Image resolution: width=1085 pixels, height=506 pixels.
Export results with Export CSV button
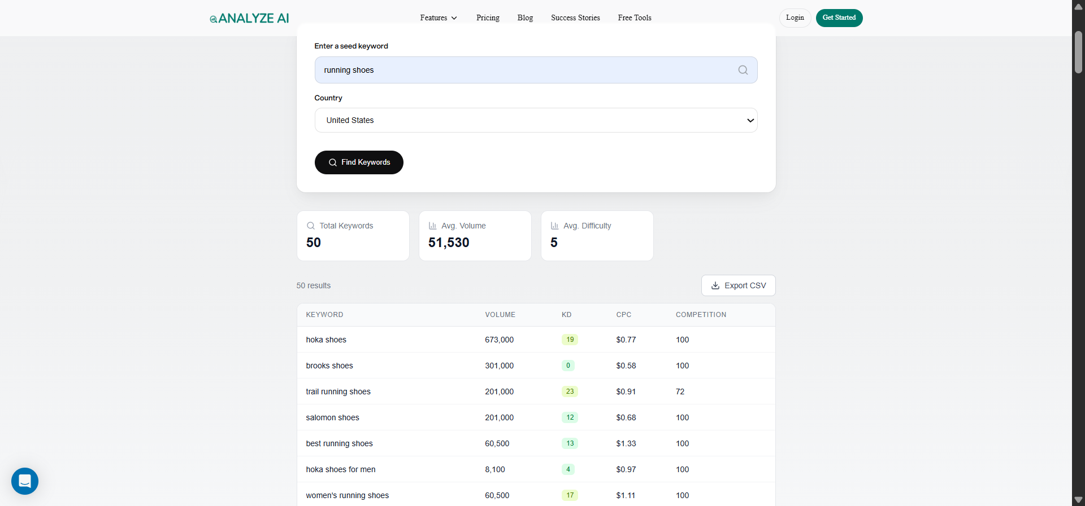pyautogui.click(x=738, y=285)
